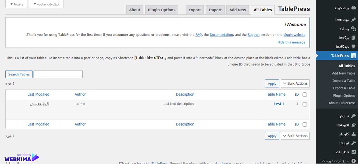Click the 'admin' author cell

click(x=81, y=104)
